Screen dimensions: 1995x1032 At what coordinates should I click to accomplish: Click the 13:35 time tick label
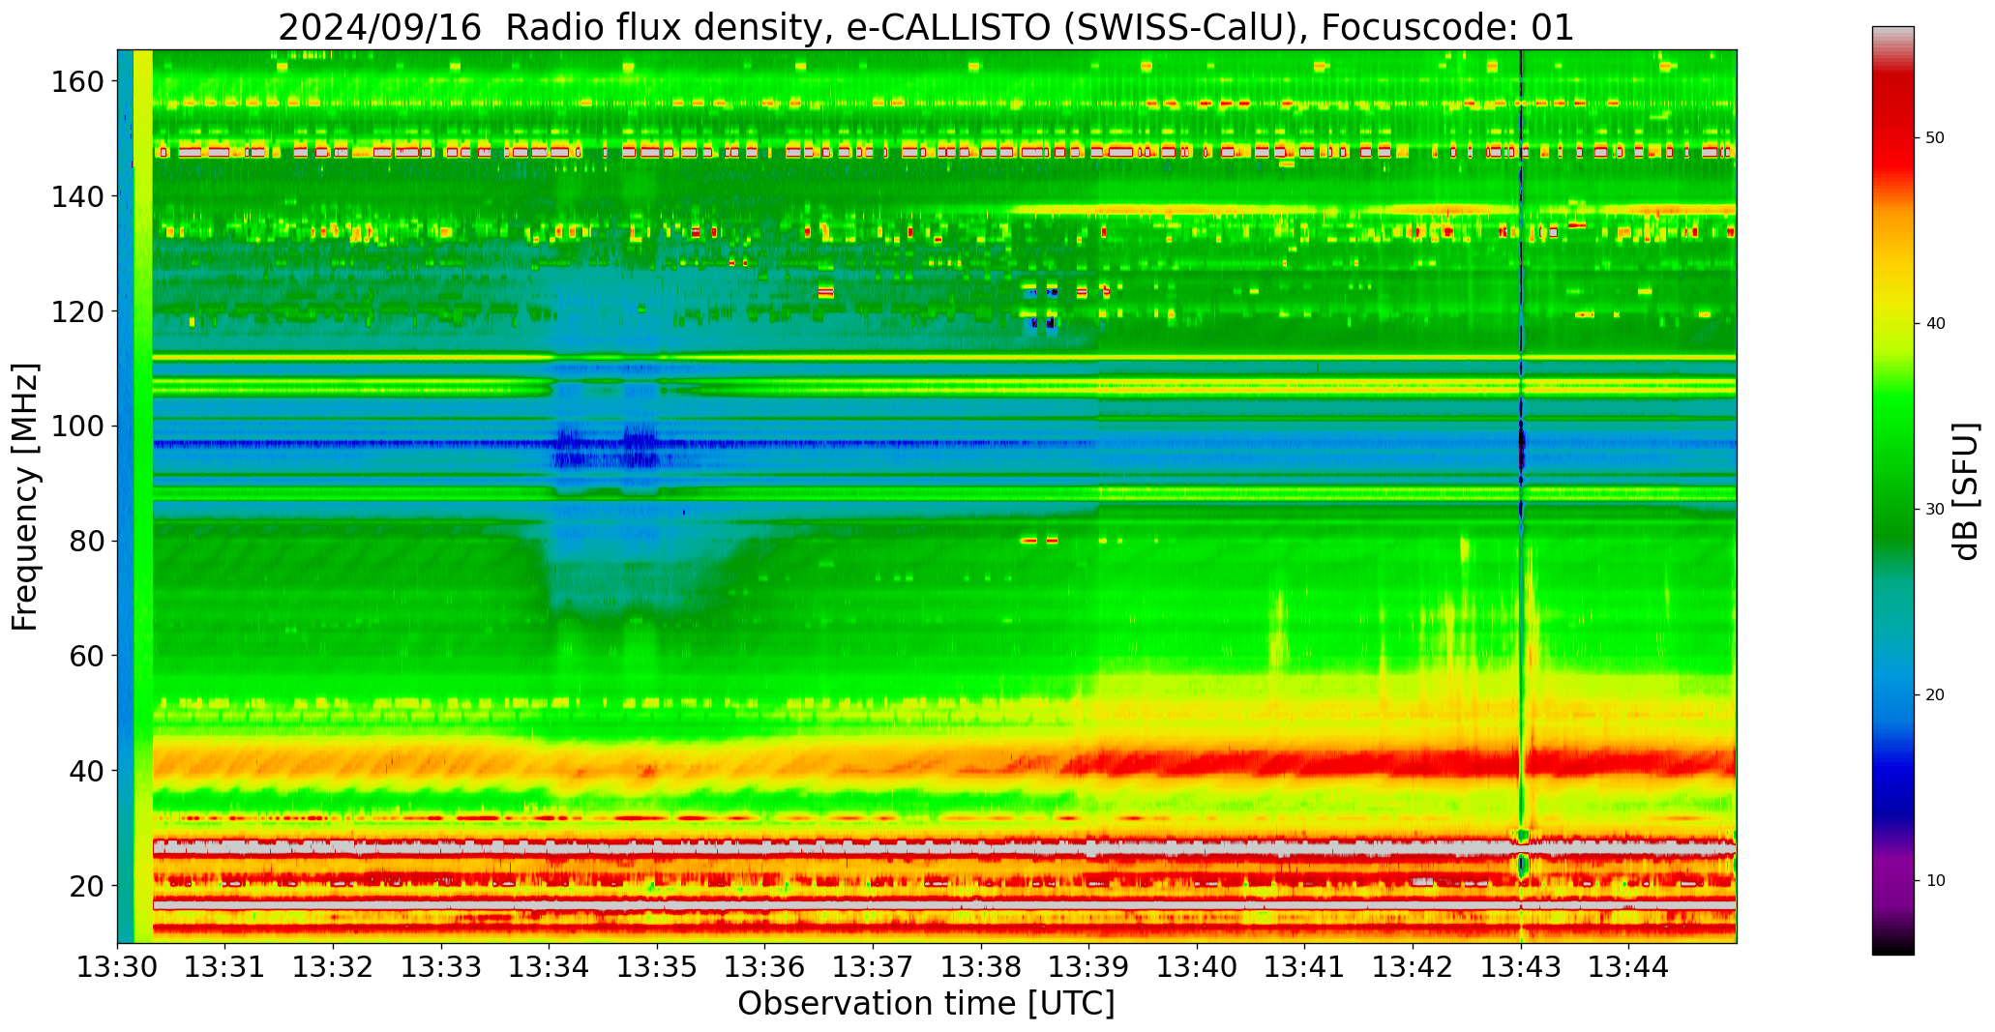pyautogui.click(x=658, y=967)
